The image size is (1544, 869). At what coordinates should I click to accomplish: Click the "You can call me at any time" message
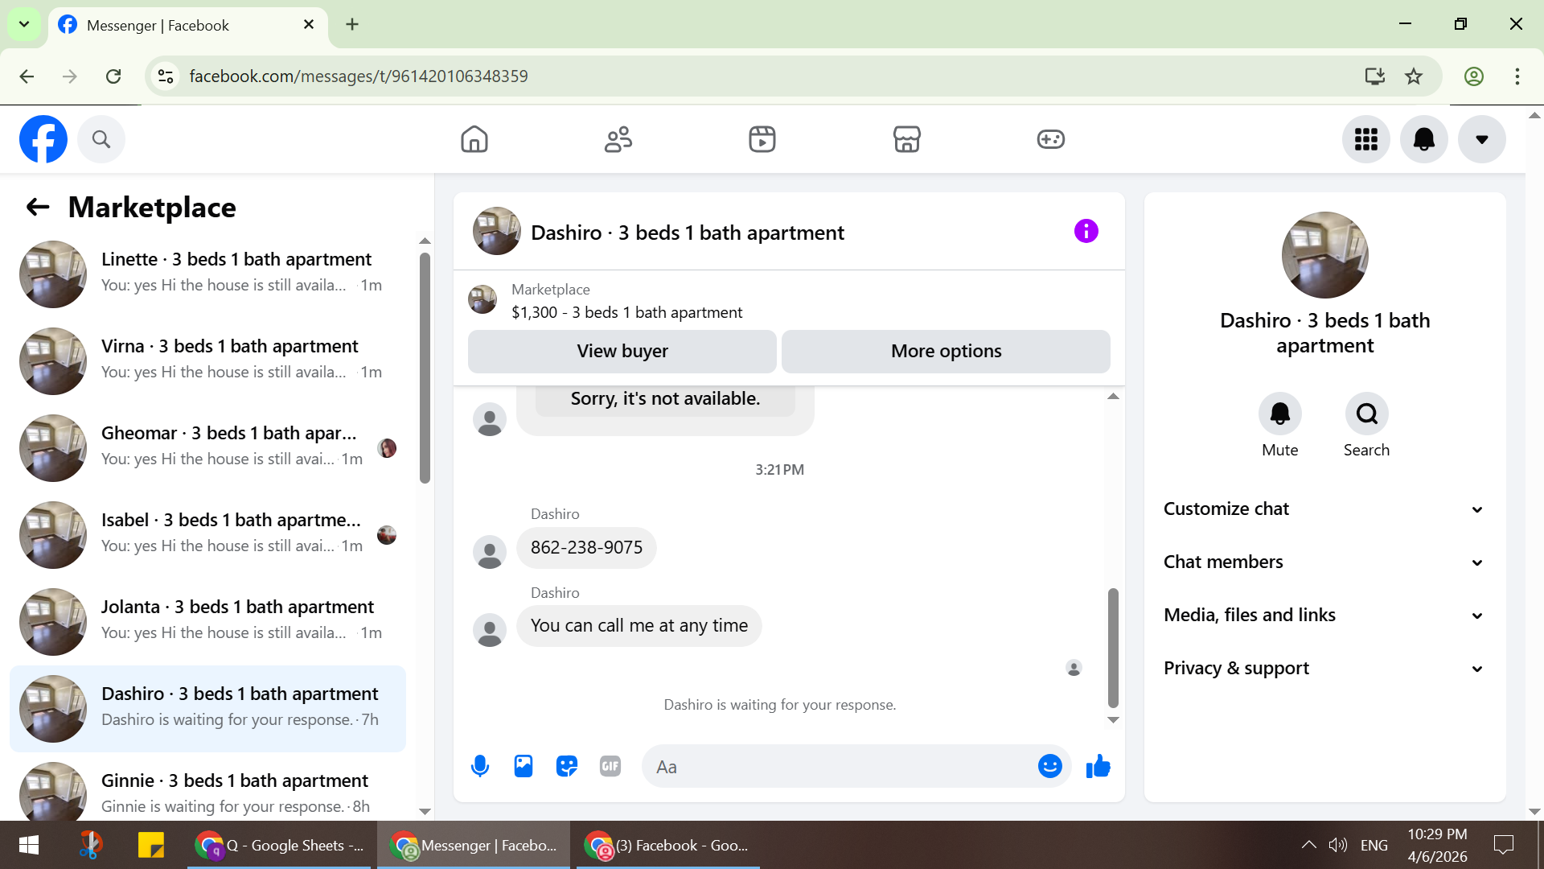click(x=639, y=626)
